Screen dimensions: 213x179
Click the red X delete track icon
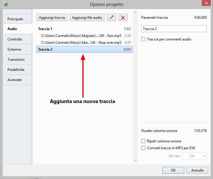[123, 18]
